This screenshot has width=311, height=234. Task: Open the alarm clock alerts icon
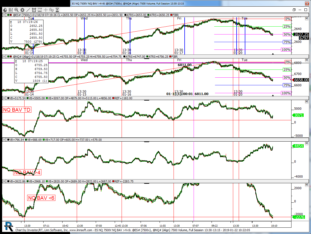pyautogui.click(x=34, y=10)
